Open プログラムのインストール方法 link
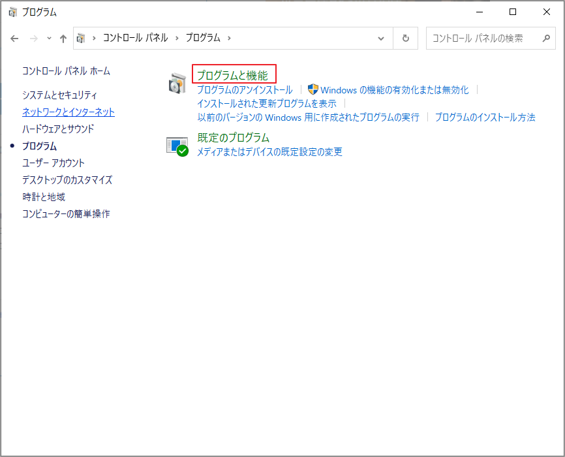565x457 pixels. [x=485, y=118]
